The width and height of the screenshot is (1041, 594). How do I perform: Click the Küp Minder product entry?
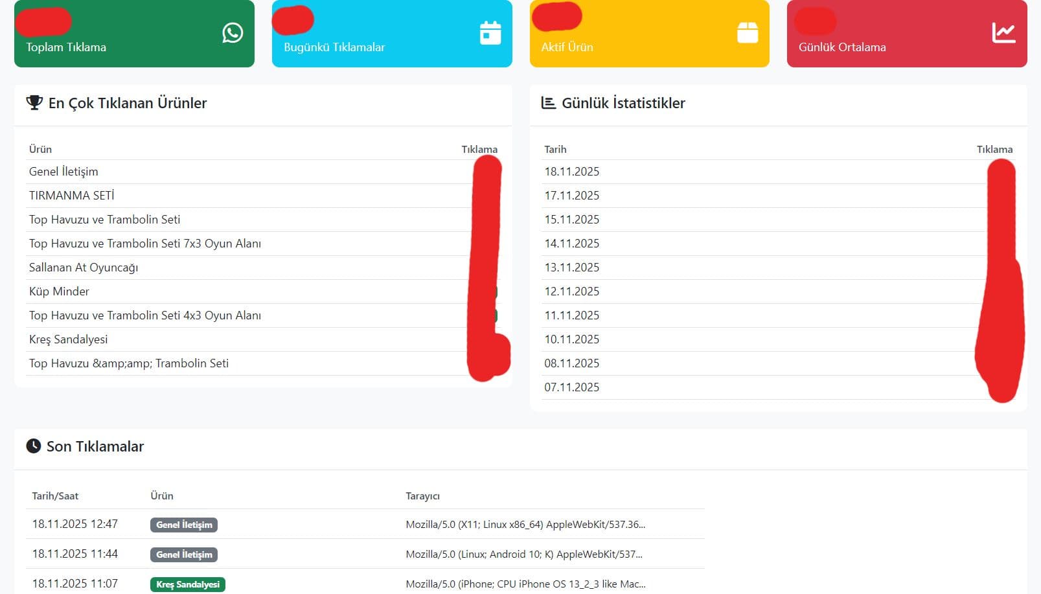click(x=60, y=291)
